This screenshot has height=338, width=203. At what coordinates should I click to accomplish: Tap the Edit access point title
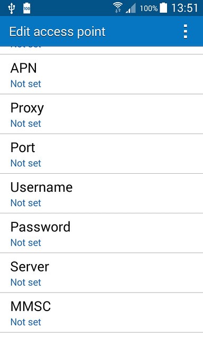point(57,32)
